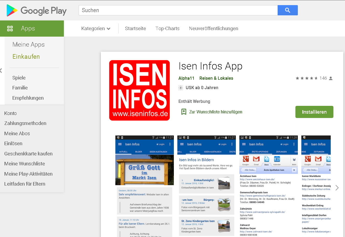
Task: Open the Top-Charts tab
Action: 167,29
